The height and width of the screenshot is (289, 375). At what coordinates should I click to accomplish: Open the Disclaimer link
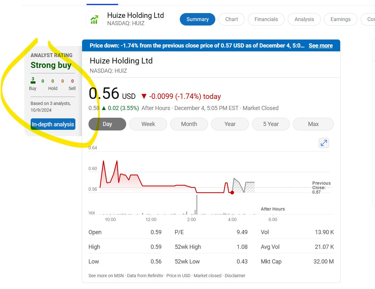(x=235, y=276)
